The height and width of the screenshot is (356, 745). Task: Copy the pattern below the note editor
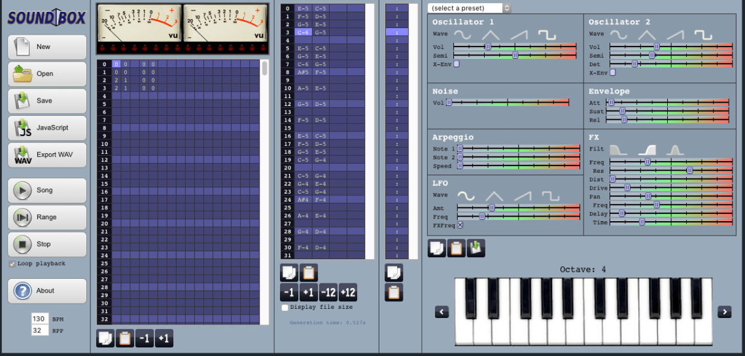click(289, 272)
